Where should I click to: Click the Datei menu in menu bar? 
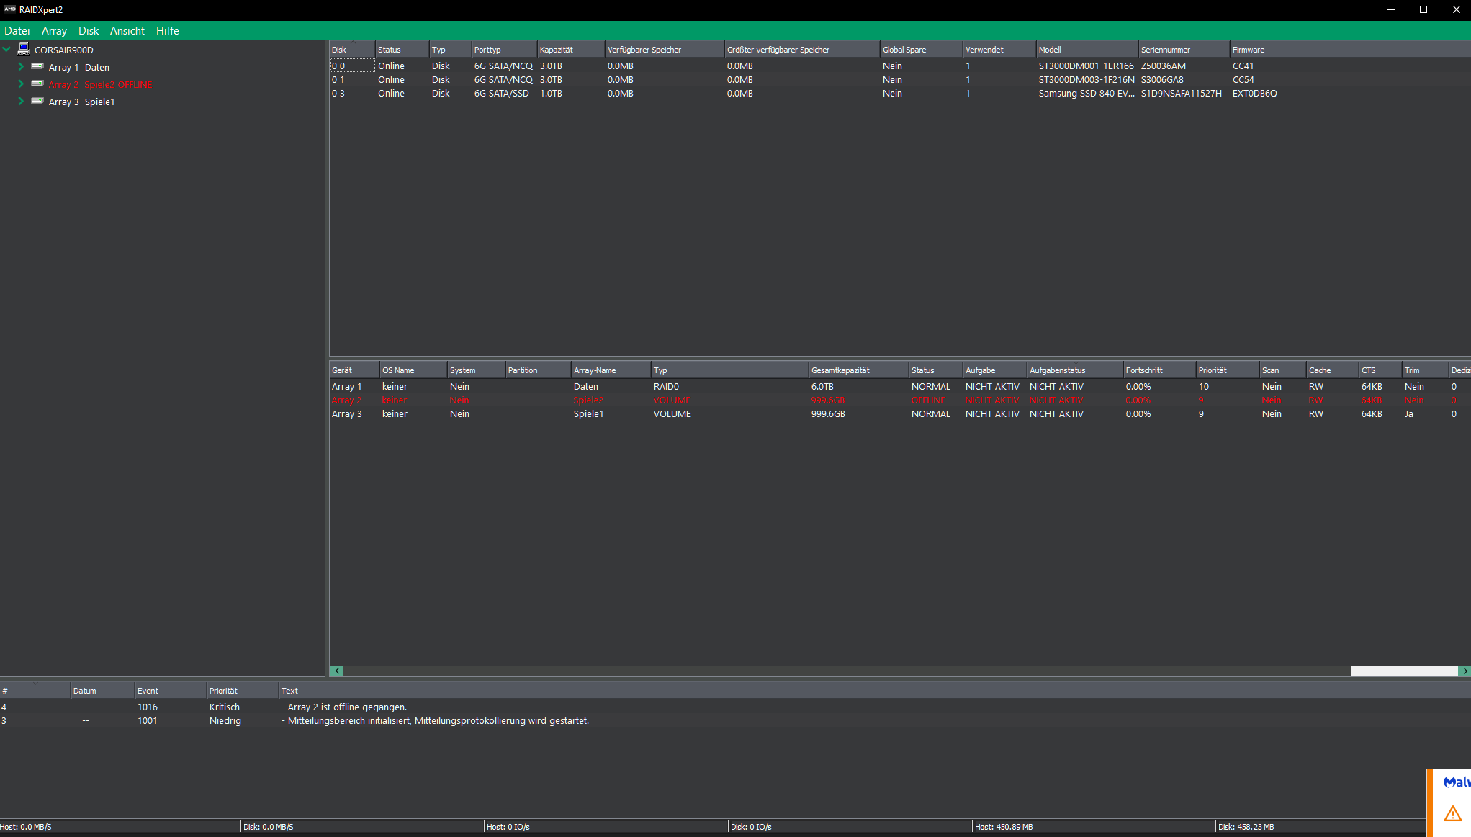(15, 30)
